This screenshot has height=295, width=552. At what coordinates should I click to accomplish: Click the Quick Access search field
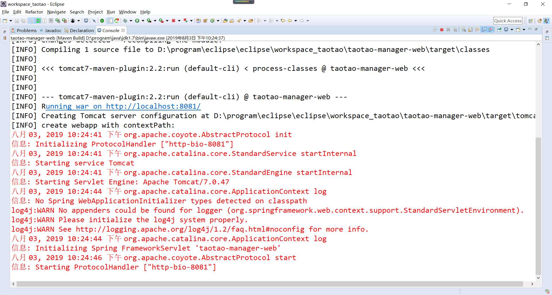508,21
